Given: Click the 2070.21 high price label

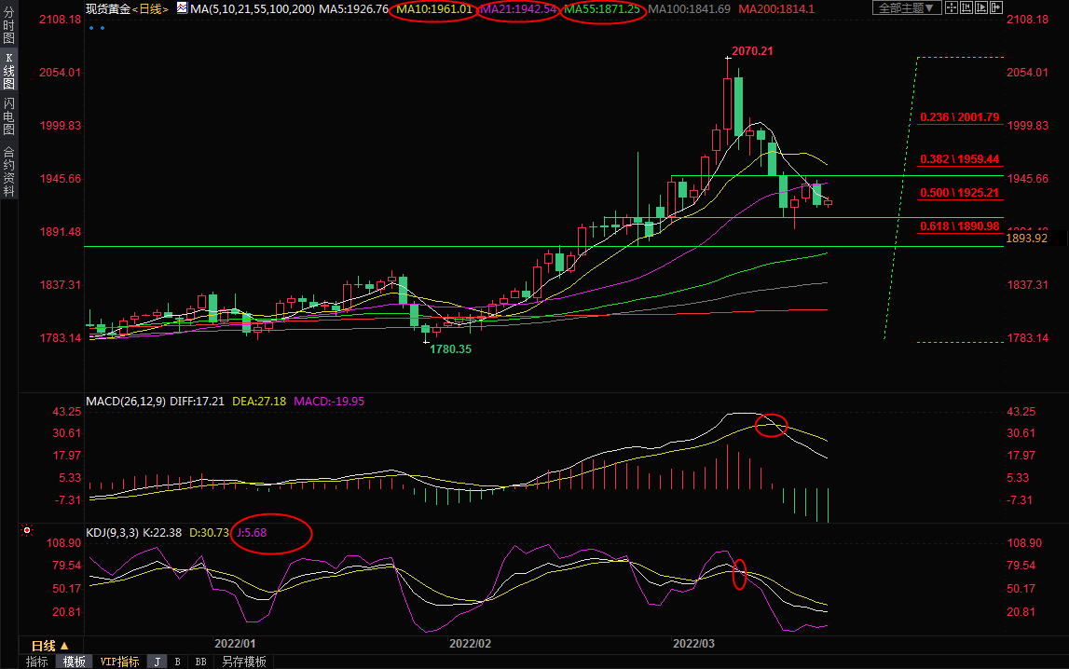Looking at the screenshot, I should tap(750, 50).
